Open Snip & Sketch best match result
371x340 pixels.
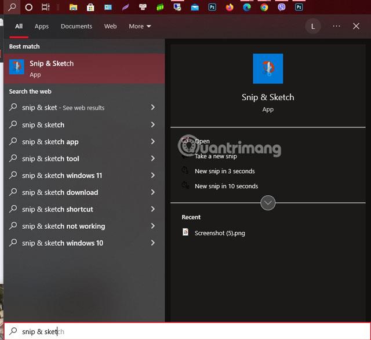pyautogui.click(x=84, y=68)
